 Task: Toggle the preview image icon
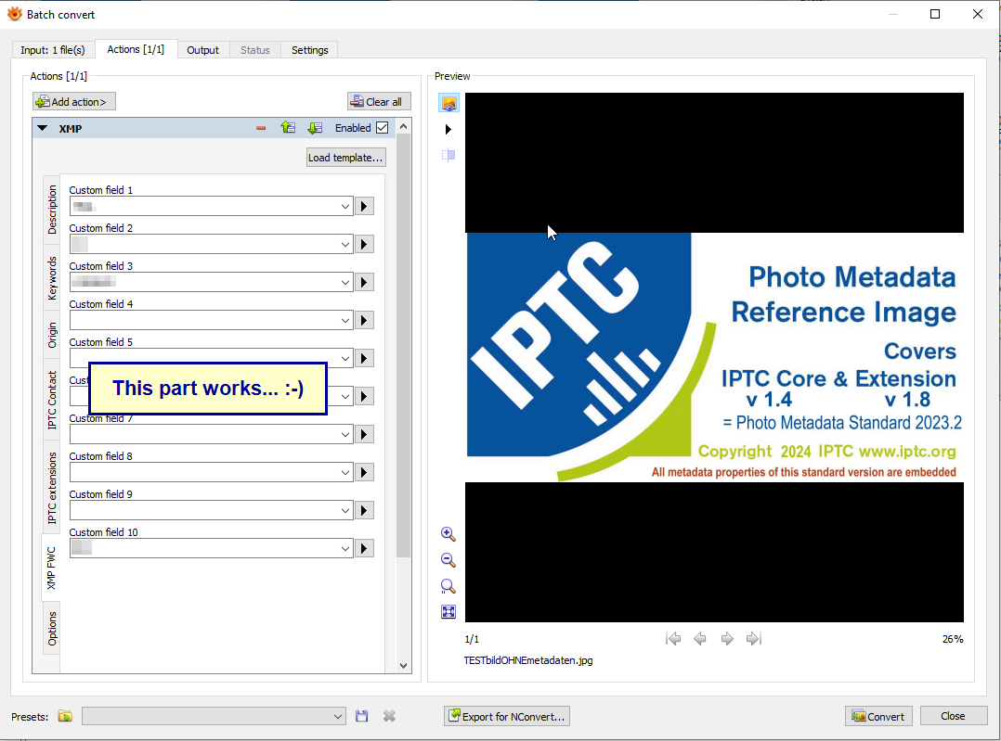click(x=448, y=103)
